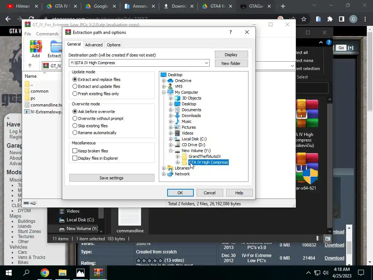Open the Windows Start menu

pos(9,272)
